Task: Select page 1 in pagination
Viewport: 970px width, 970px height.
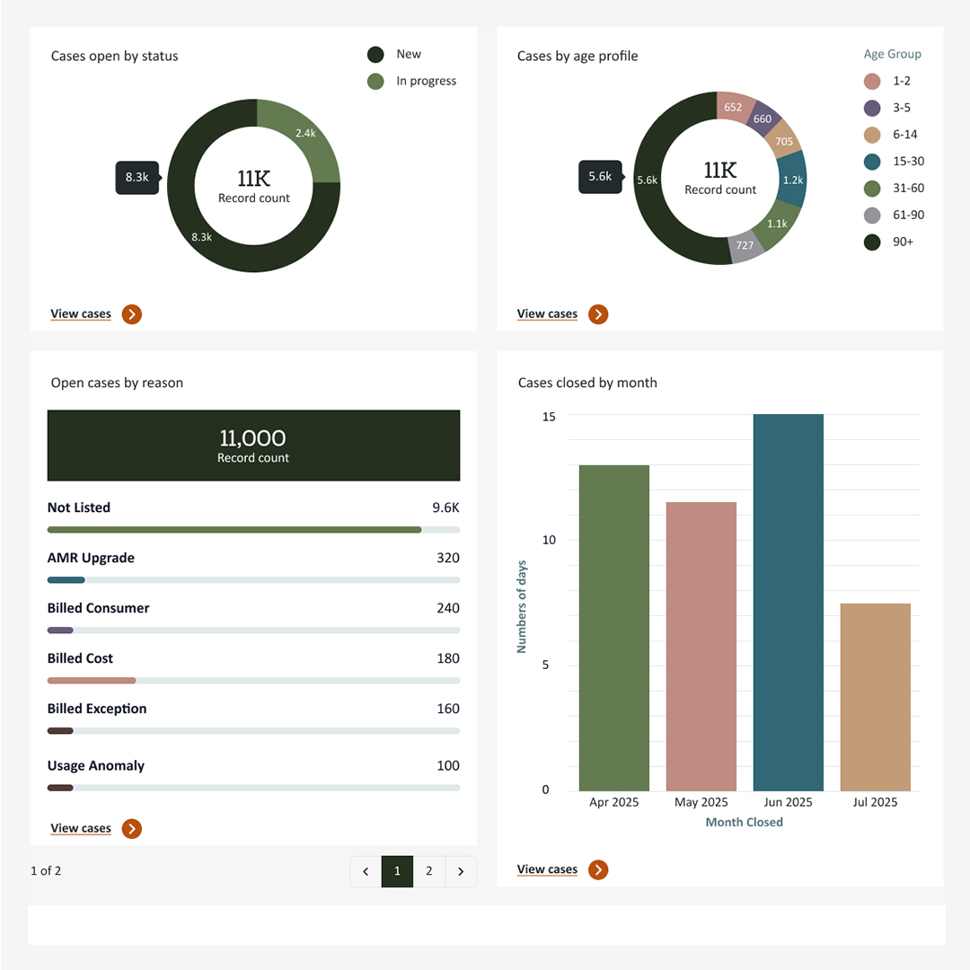Action: [x=397, y=871]
